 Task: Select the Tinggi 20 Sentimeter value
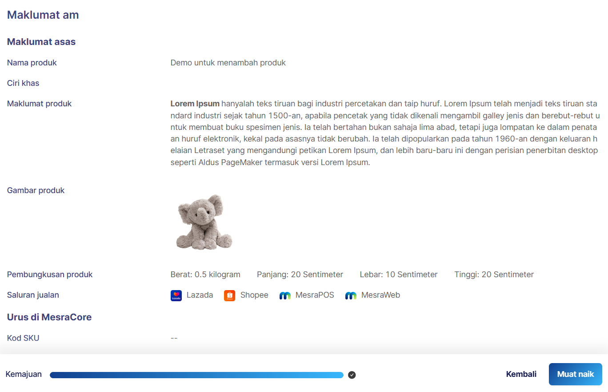coord(494,275)
